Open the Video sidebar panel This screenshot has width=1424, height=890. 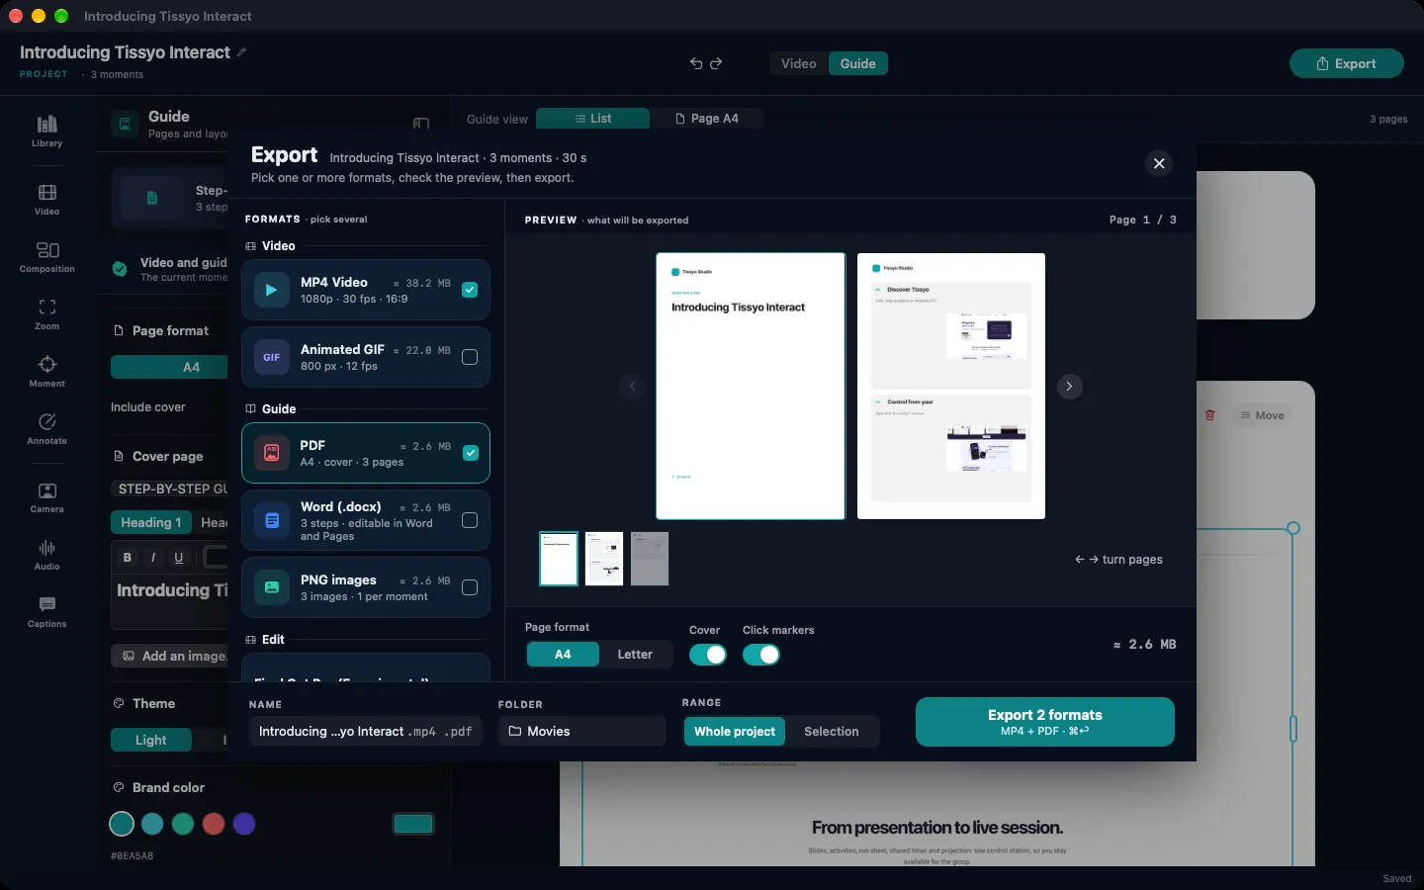pyautogui.click(x=46, y=200)
